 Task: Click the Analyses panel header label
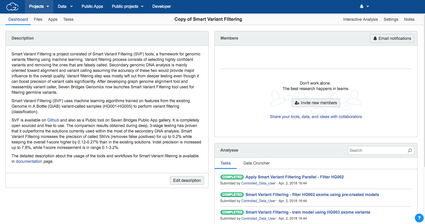click(x=229, y=150)
